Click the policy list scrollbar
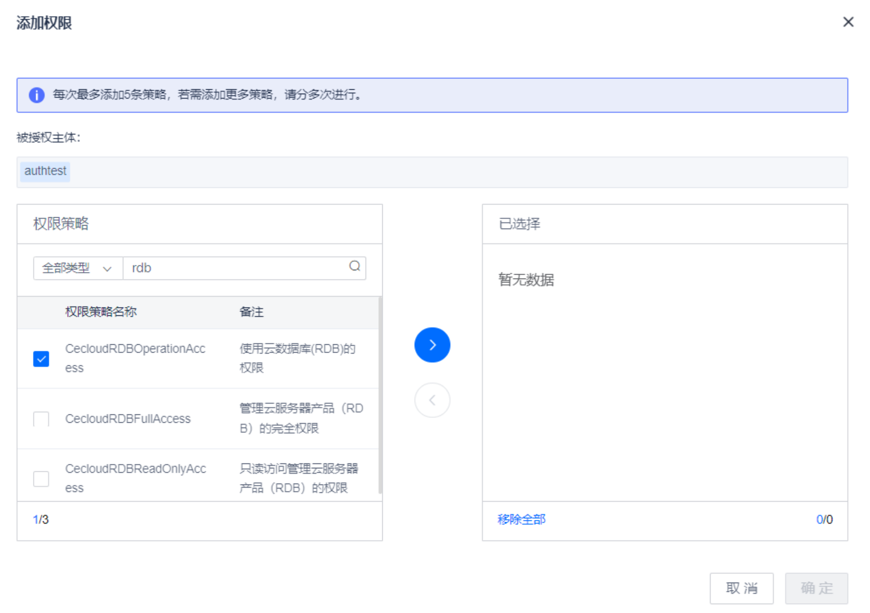 pyautogui.click(x=380, y=395)
